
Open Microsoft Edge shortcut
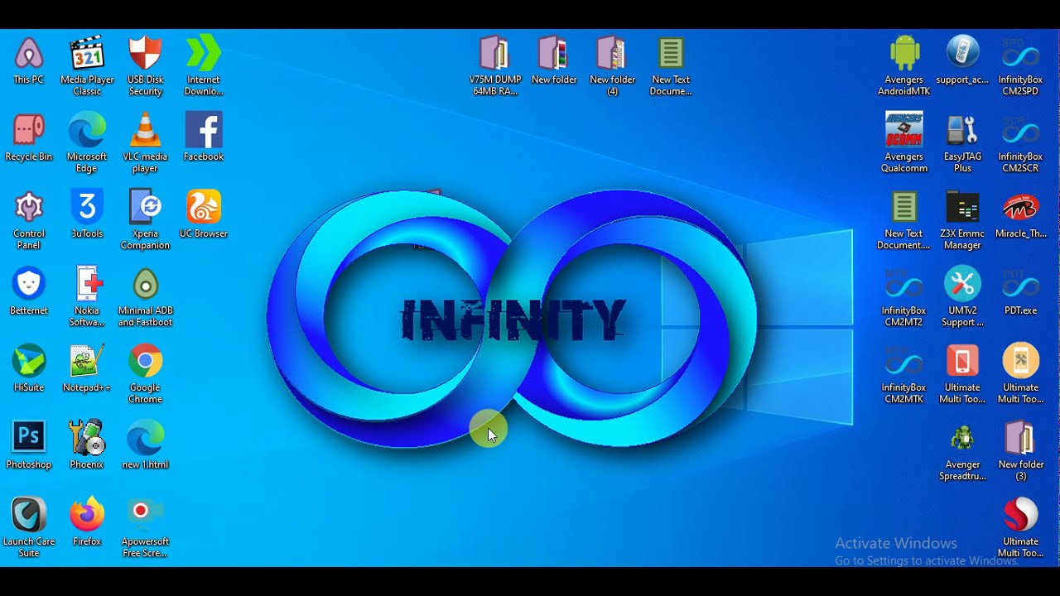pos(87,143)
